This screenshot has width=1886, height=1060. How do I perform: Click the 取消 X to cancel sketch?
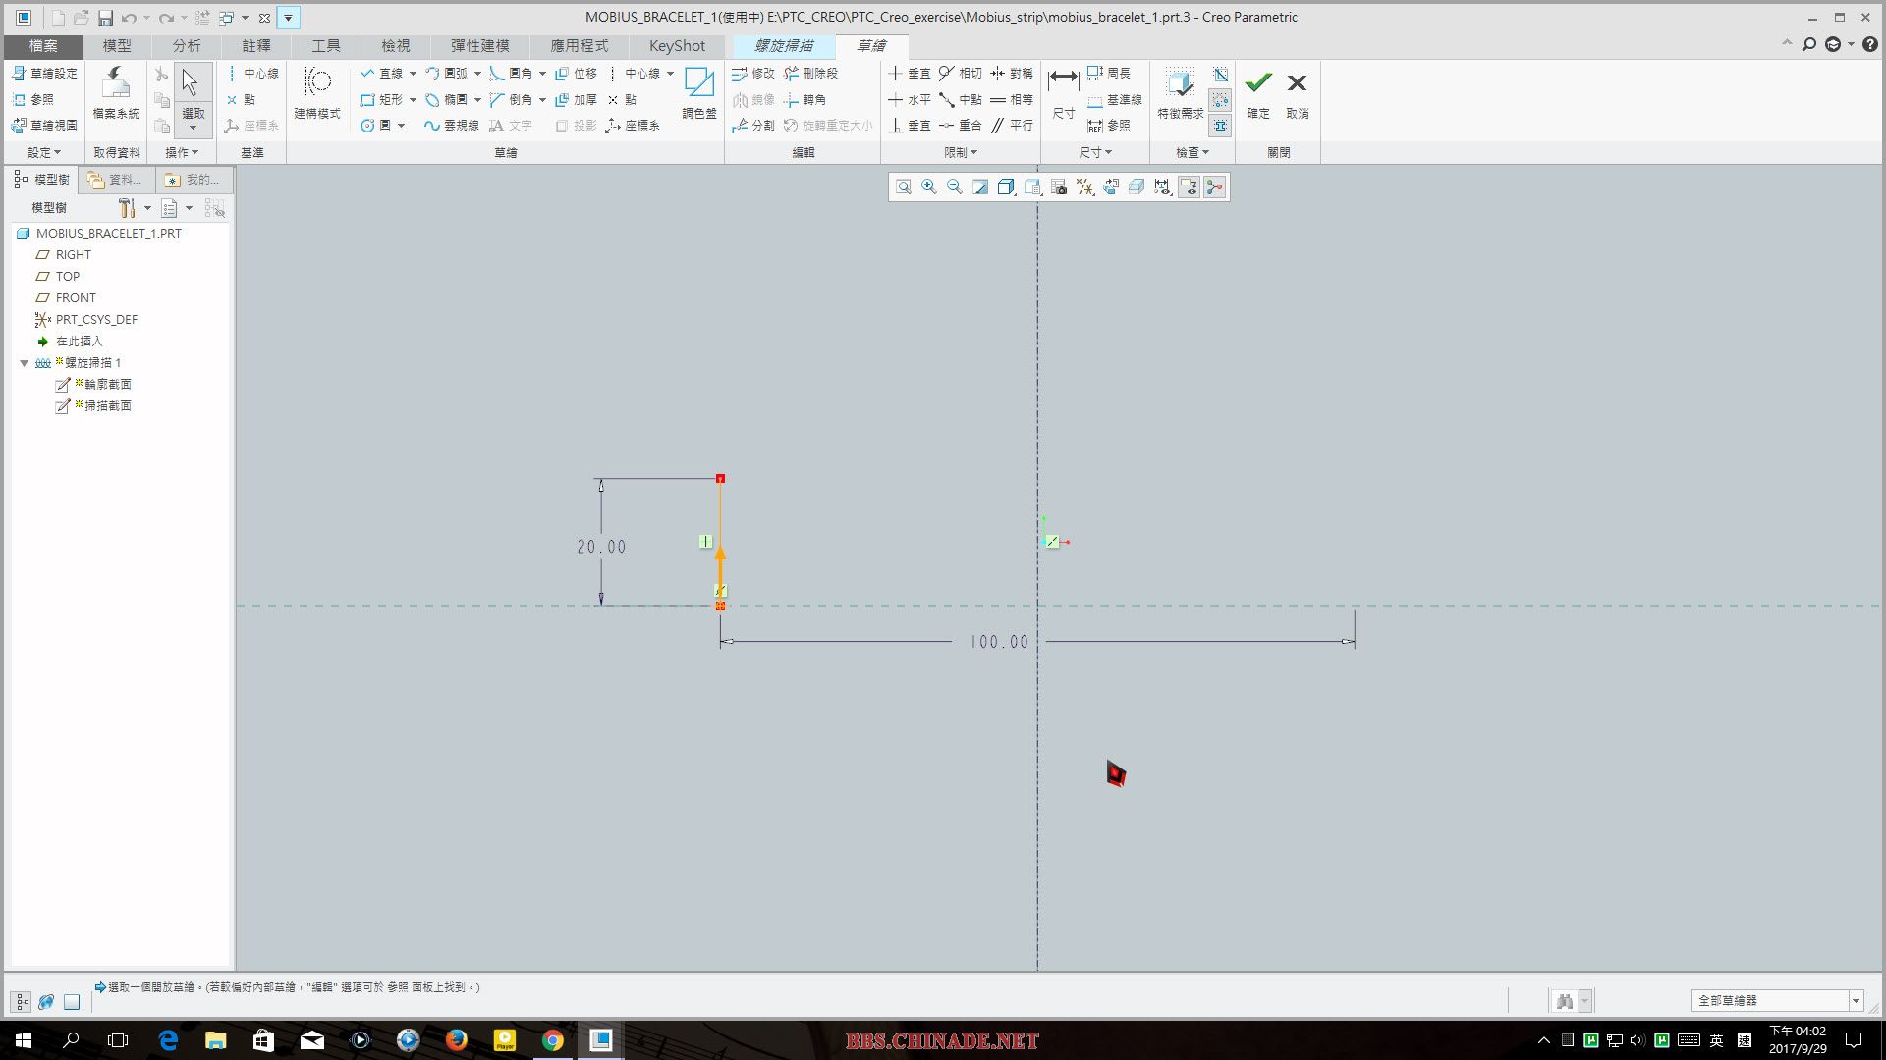(1298, 94)
